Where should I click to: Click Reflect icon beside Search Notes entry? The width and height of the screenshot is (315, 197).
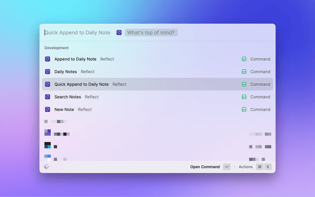(48, 97)
